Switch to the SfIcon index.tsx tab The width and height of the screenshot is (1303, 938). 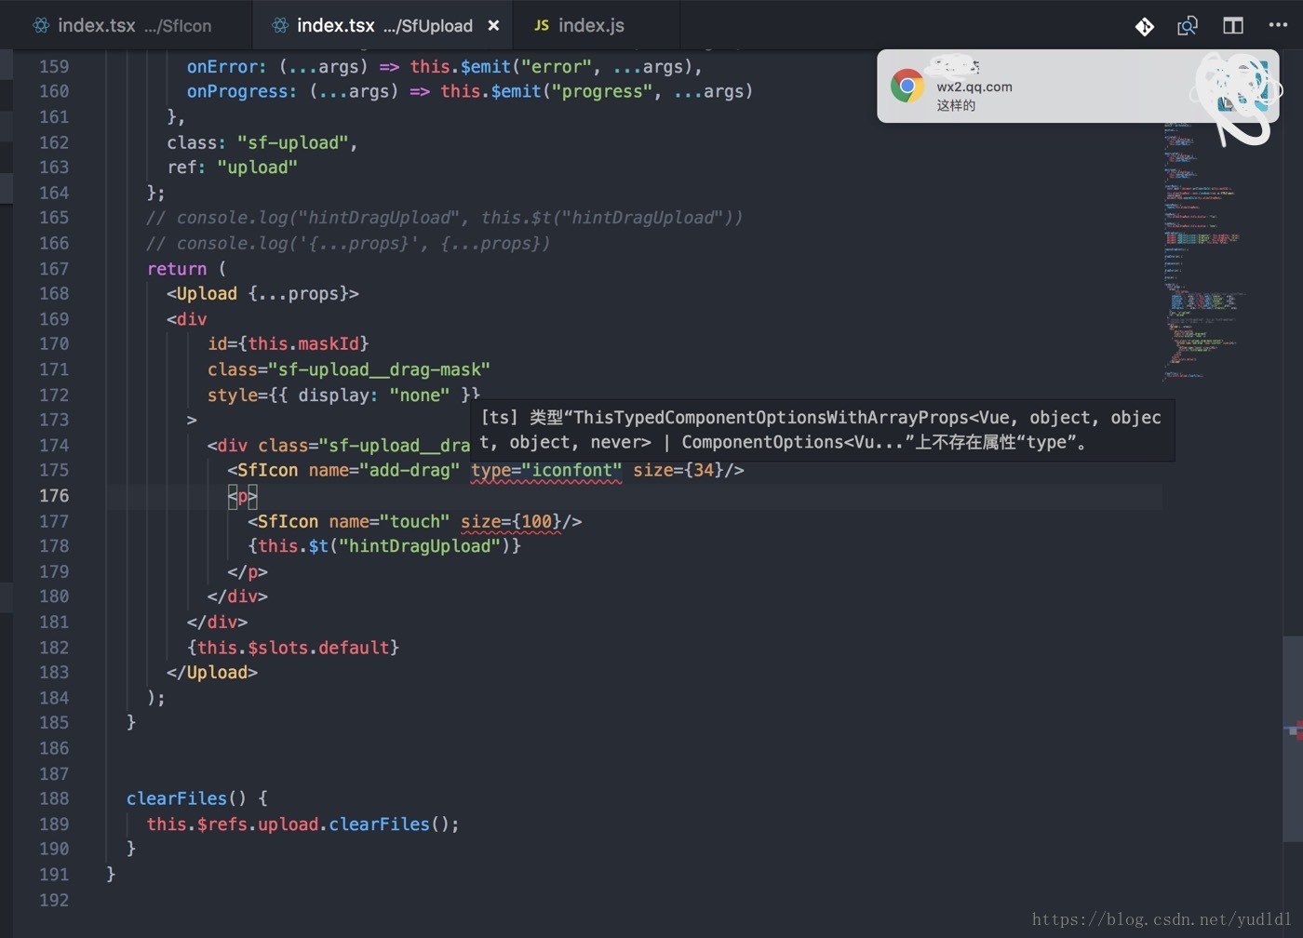point(125,25)
